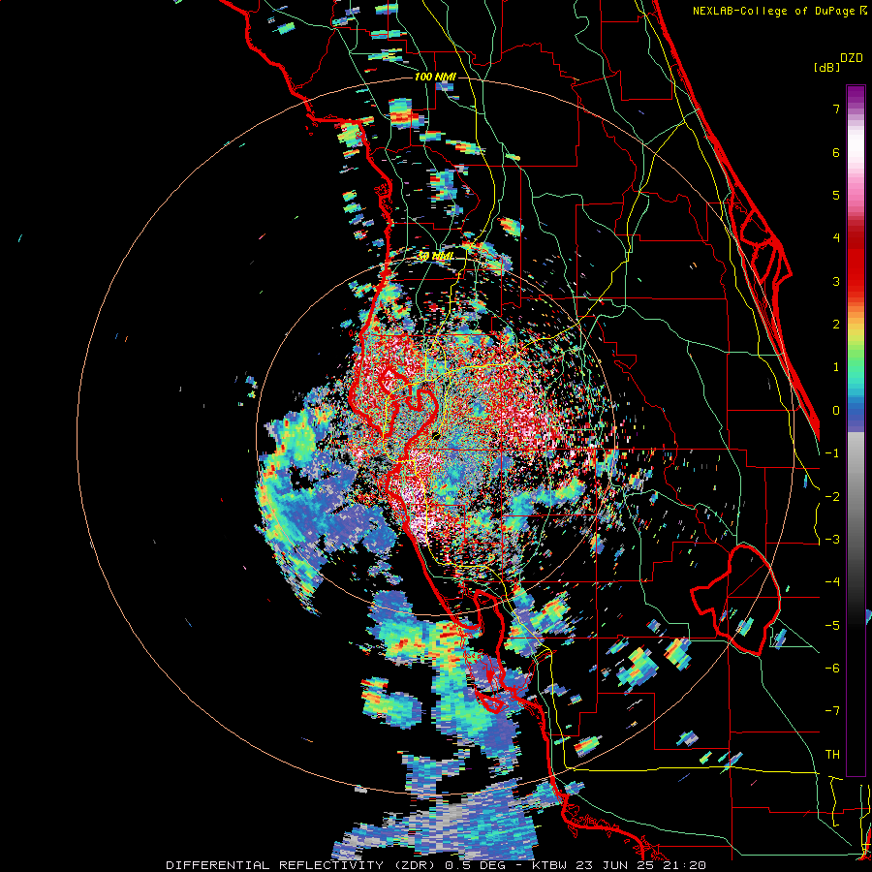Click the -7 value on the color scale

click(x=832, y=711)
